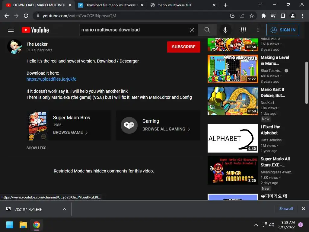
Task: Close the Download file mario_multiverse tab
Action: [x=142, y=5]
